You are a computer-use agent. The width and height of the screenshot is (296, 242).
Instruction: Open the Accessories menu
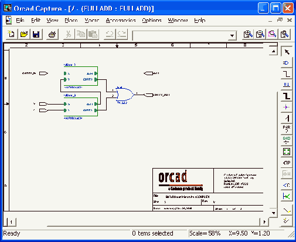[x=121, y=20]
